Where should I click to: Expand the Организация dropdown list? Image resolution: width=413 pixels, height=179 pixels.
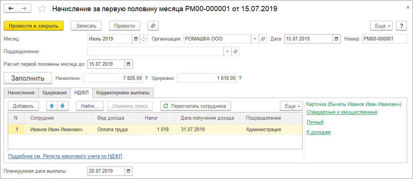(x=255, y=39)
